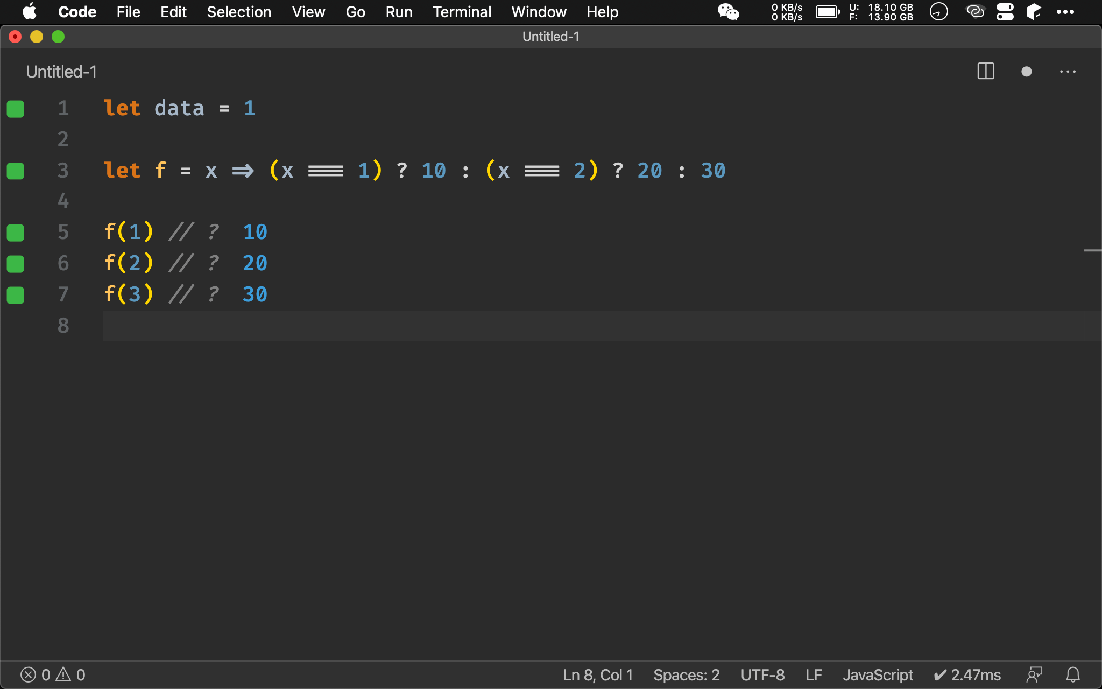Click the cube-shaped menu bar icon
Viewport: 1102px width, 689px height.
(x=1033, y=11)
